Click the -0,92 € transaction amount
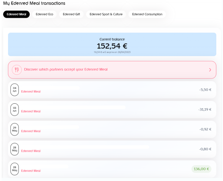This screenshot has height=181, width=223. pos(205,129)
